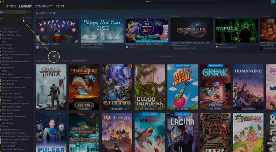The image size is (276, 152).
Task: Select Gloomhaven game cover
Action: click(117, 87)
